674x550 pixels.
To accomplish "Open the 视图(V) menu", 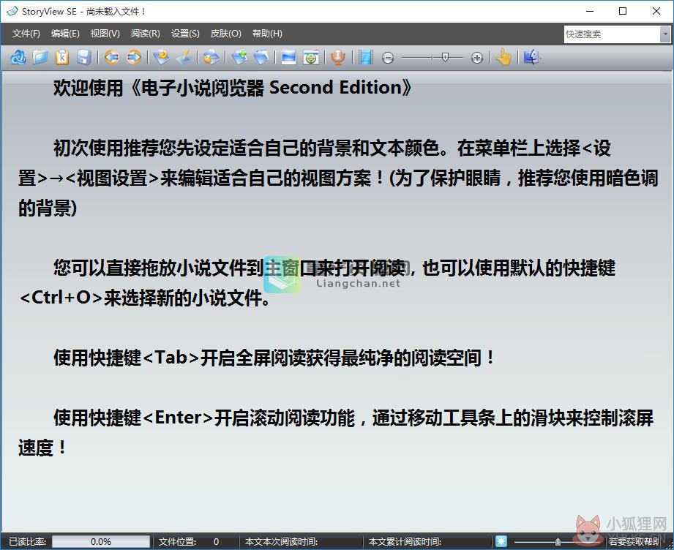I will click(x=105, y=34).
